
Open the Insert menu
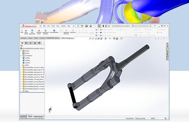point(53,26)
